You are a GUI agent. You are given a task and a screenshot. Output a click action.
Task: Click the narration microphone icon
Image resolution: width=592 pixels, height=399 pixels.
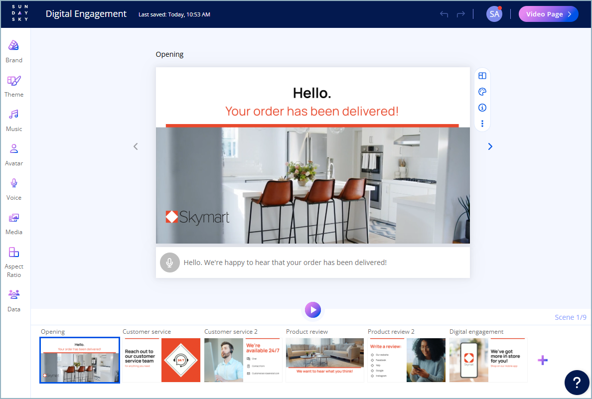170,263
